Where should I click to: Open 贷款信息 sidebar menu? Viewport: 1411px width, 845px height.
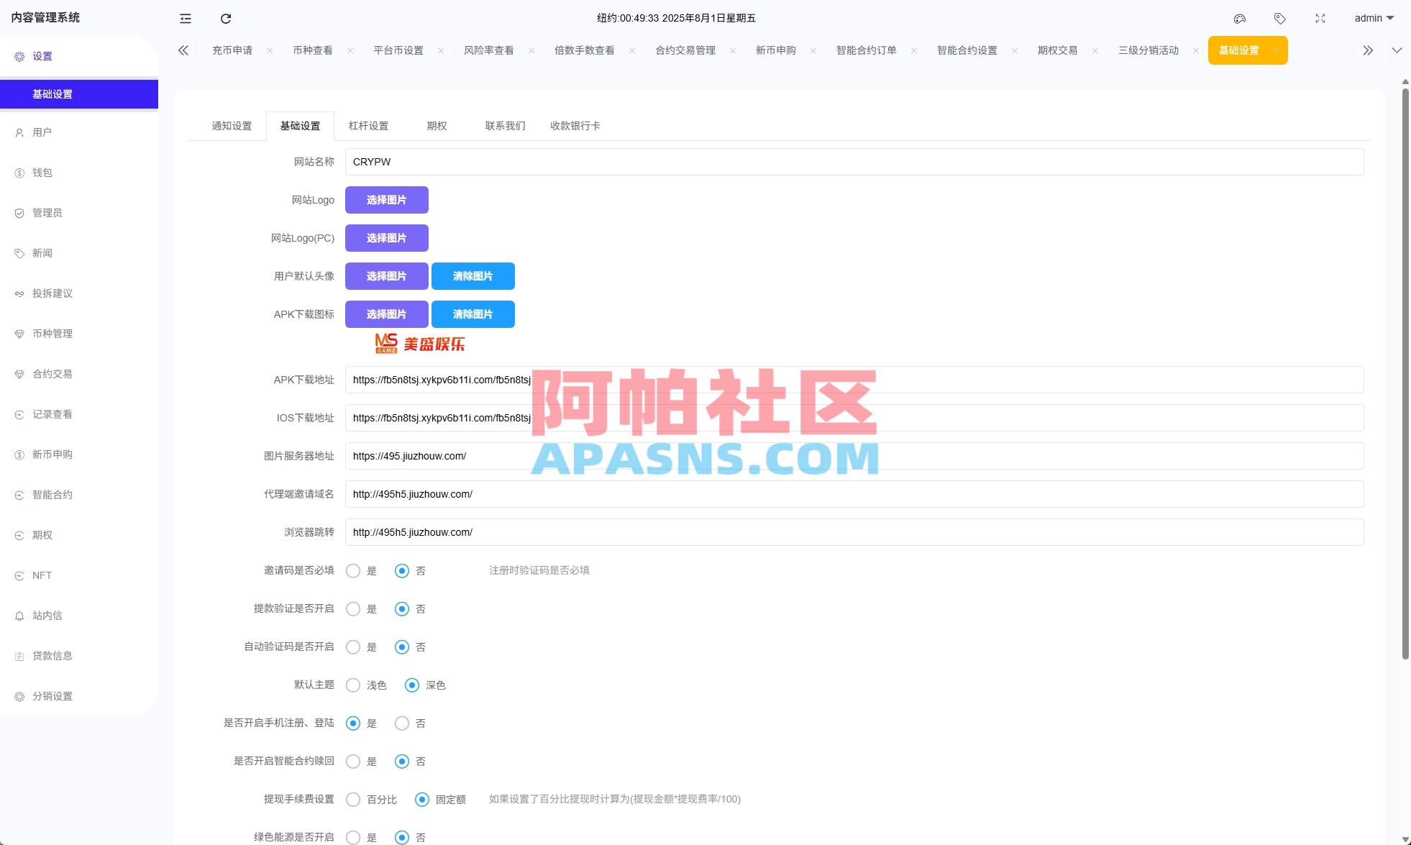click(x=79, y=656)
